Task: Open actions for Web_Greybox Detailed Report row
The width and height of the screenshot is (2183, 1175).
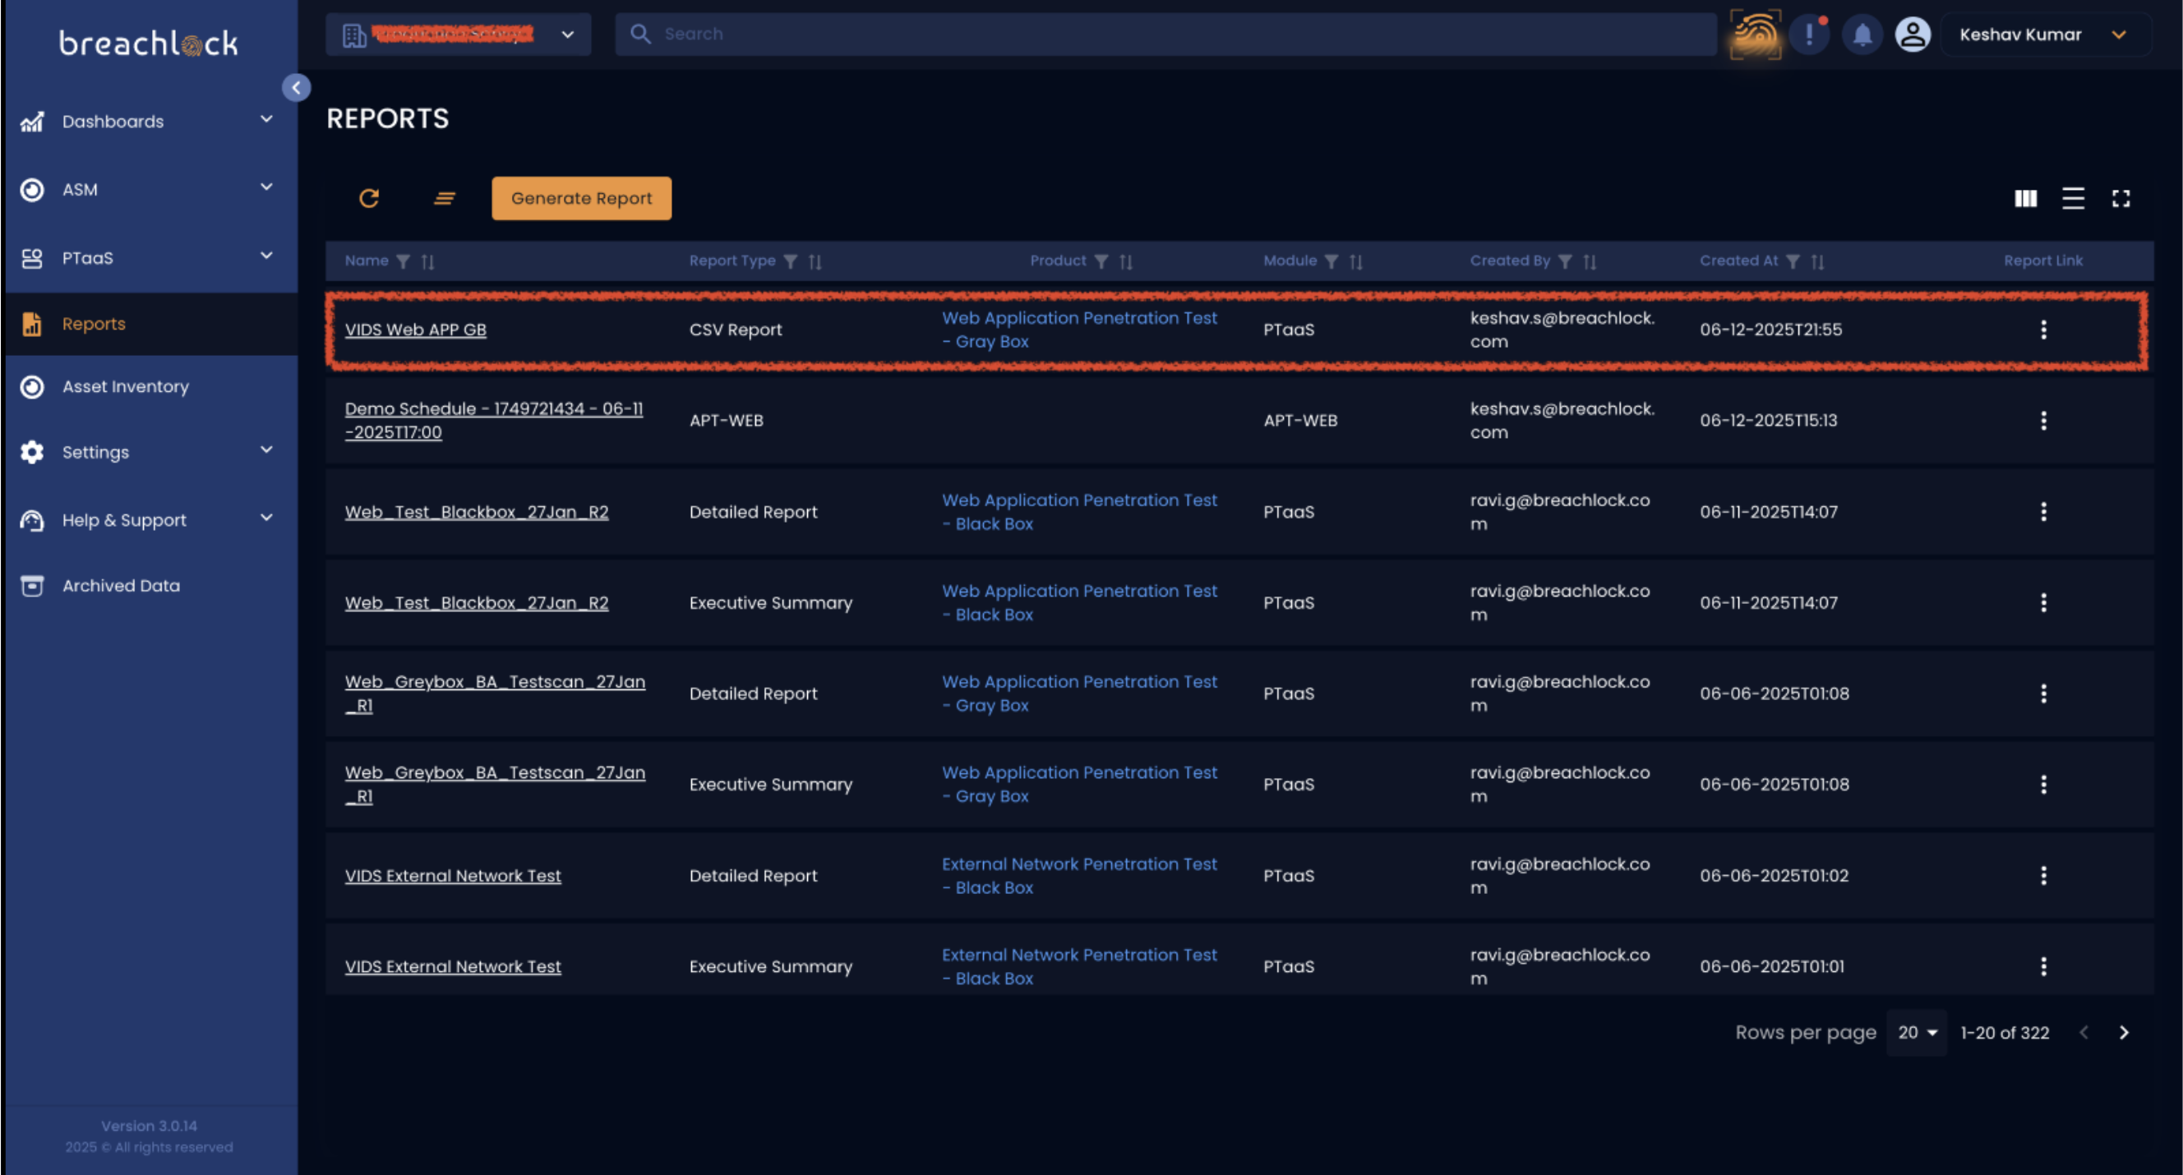Action: [2043, 693]
